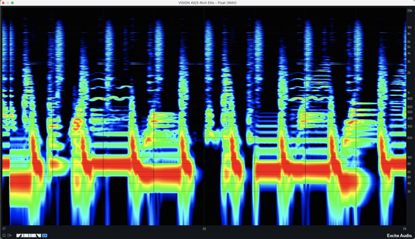Viewport: 415px width, 239px height.
Task: Click the 200 Hz frequency axis label
Action: tap(410, 138)
